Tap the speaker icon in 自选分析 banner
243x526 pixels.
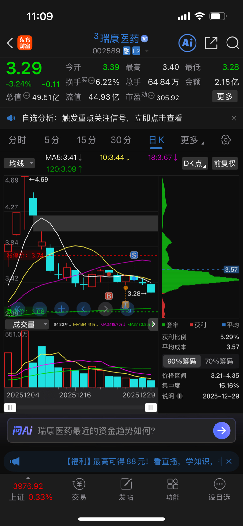(11, 118)
